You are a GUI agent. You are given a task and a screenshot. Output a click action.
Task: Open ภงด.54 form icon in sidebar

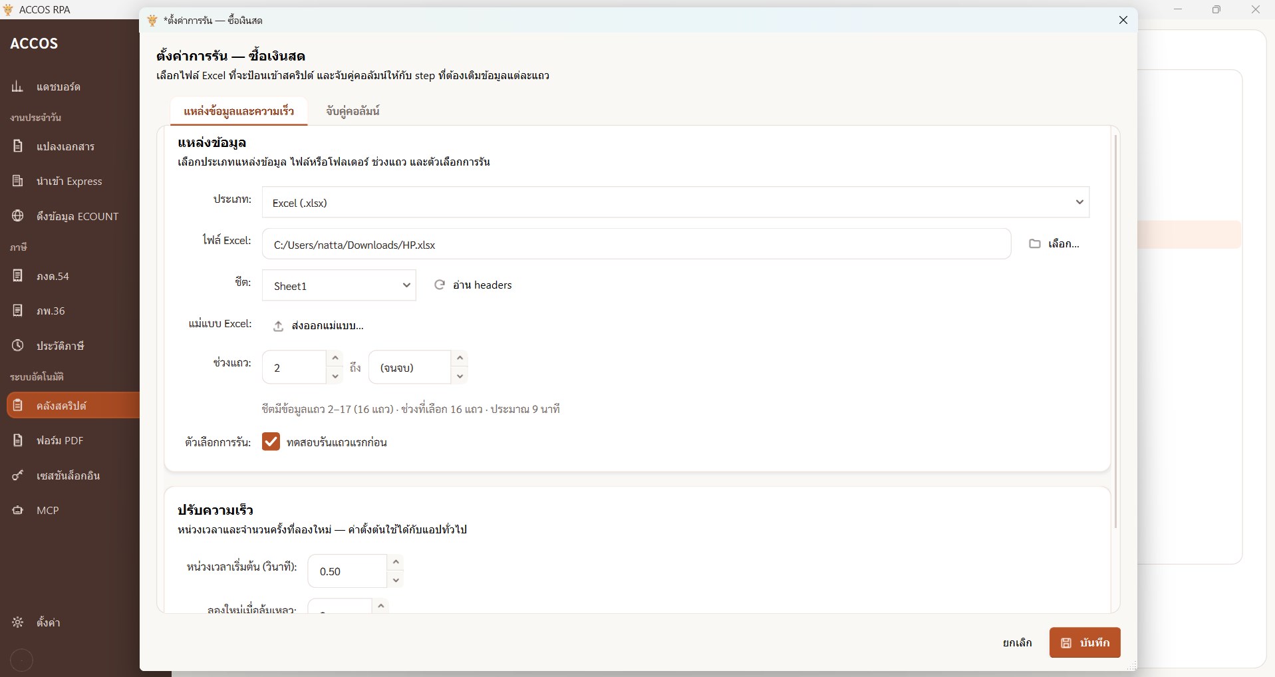point(17,275)
